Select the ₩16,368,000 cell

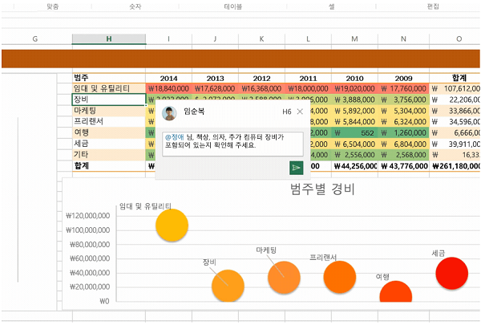261,88
